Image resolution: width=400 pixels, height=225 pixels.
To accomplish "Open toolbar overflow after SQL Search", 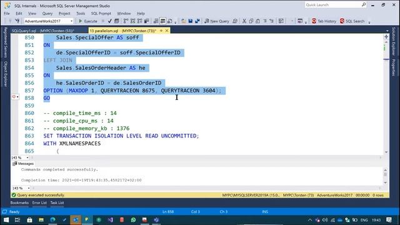I will pos(369,22).
